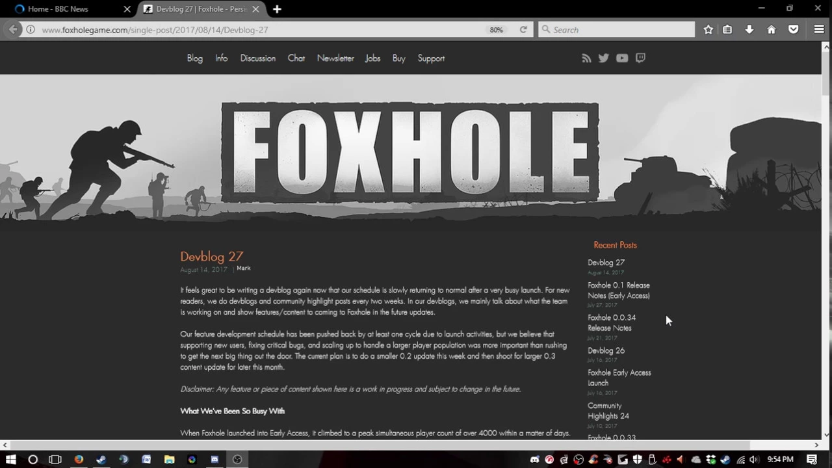
Task: Switch to the Home - BBC News tab
Action: [70, 9]
